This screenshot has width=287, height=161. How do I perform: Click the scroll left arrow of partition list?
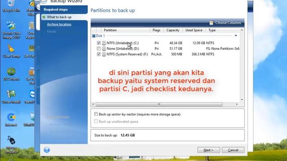(93, 104)
